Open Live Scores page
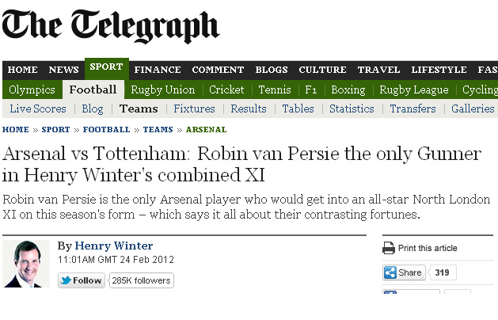This screenshot has height=320, width=498. coord(38,109)
